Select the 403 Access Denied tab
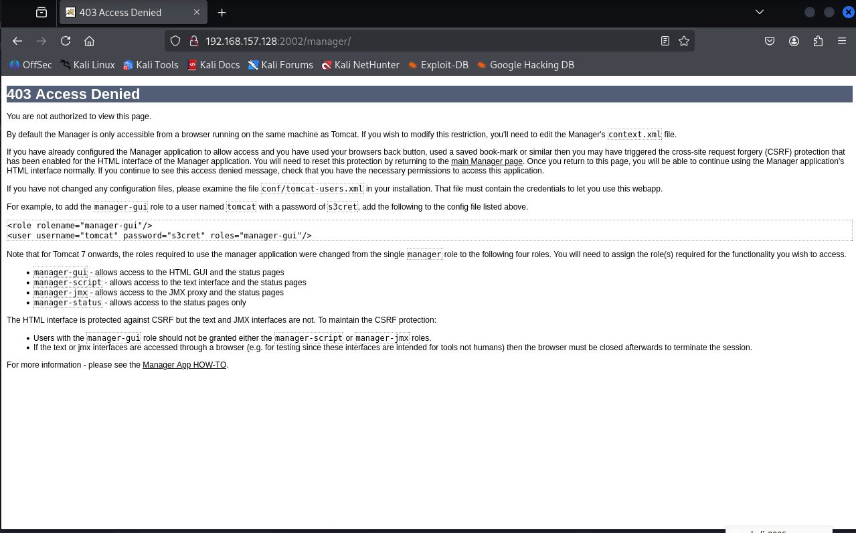Viewport: 856px width, 533px height. pos(133,12)
